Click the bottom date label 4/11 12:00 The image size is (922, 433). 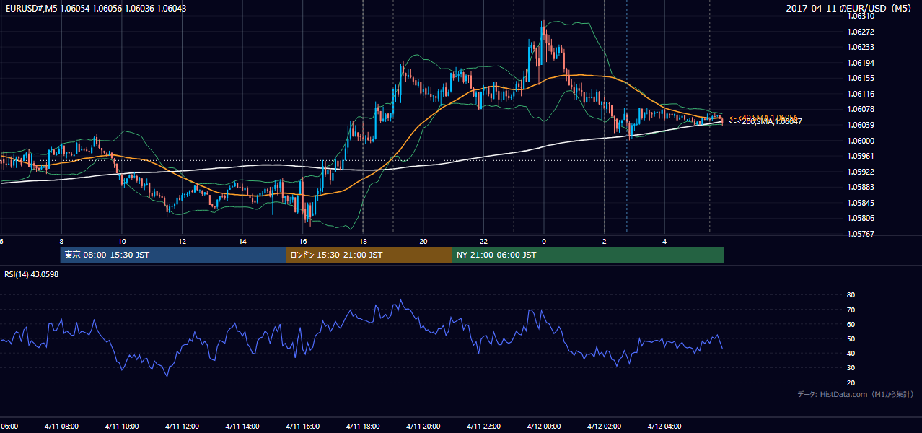pyautogui.click(x=182, y=427)
